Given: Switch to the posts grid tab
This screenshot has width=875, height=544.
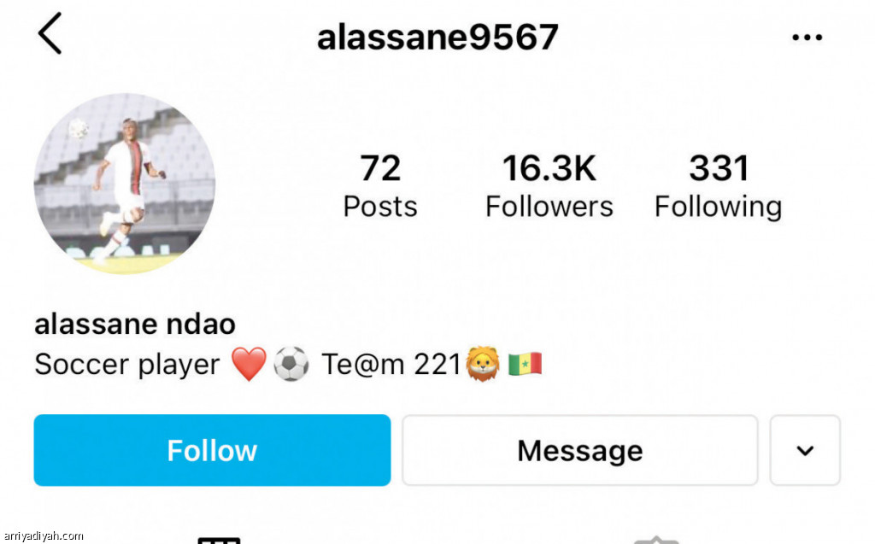Looking at the screenshot, I should pos(220,540).
